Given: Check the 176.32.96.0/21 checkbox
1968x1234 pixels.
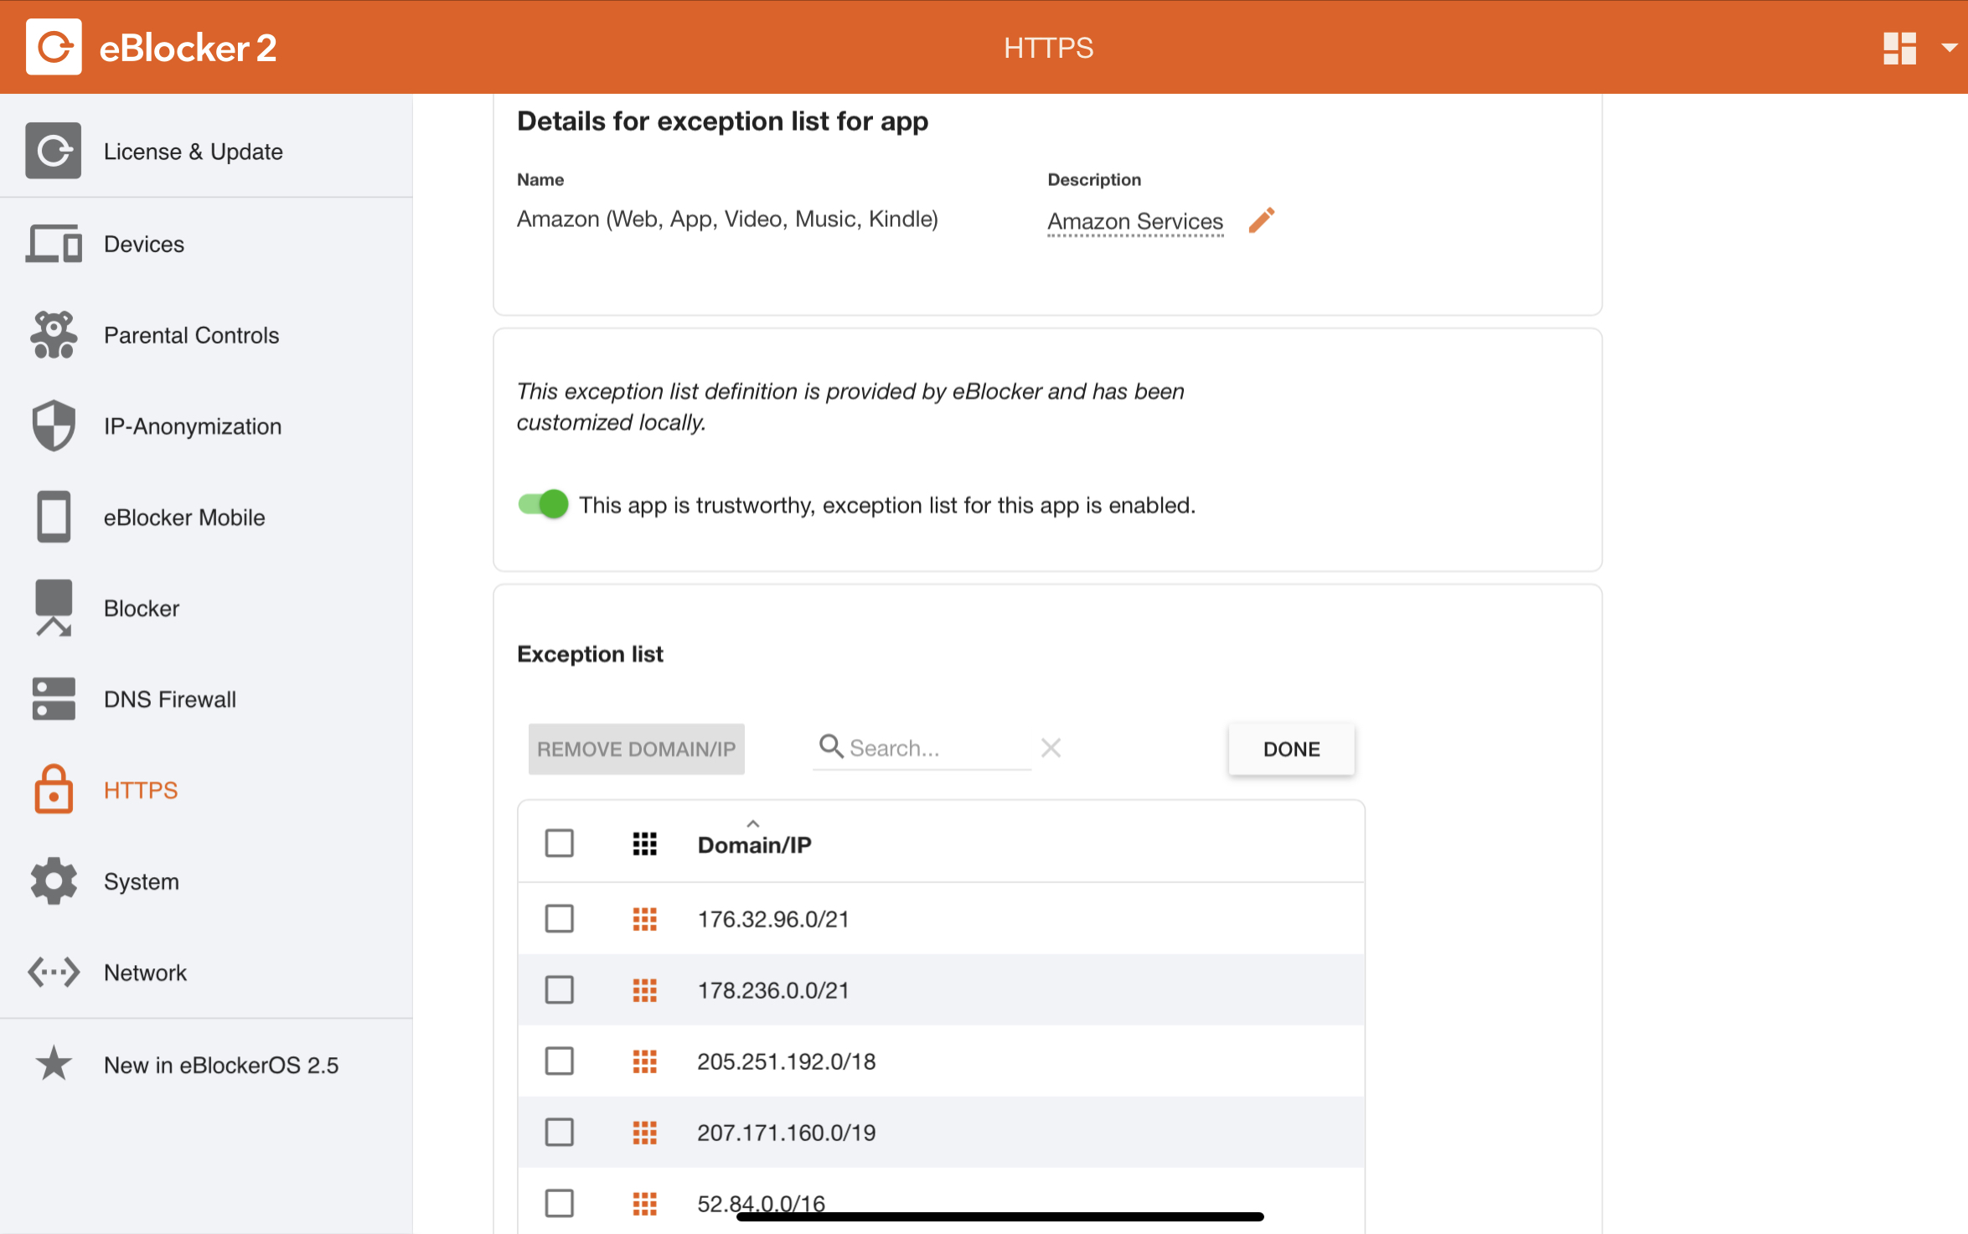Looking at the screenshot, I should 560,919.
